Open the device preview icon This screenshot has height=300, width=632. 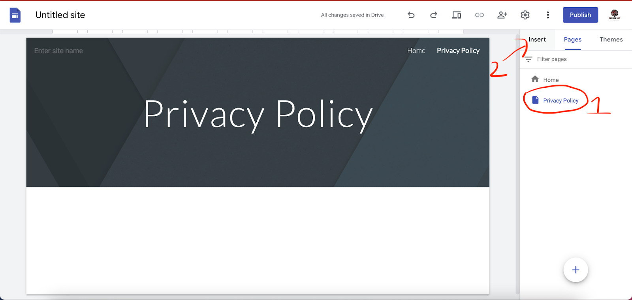coord(456,15)
